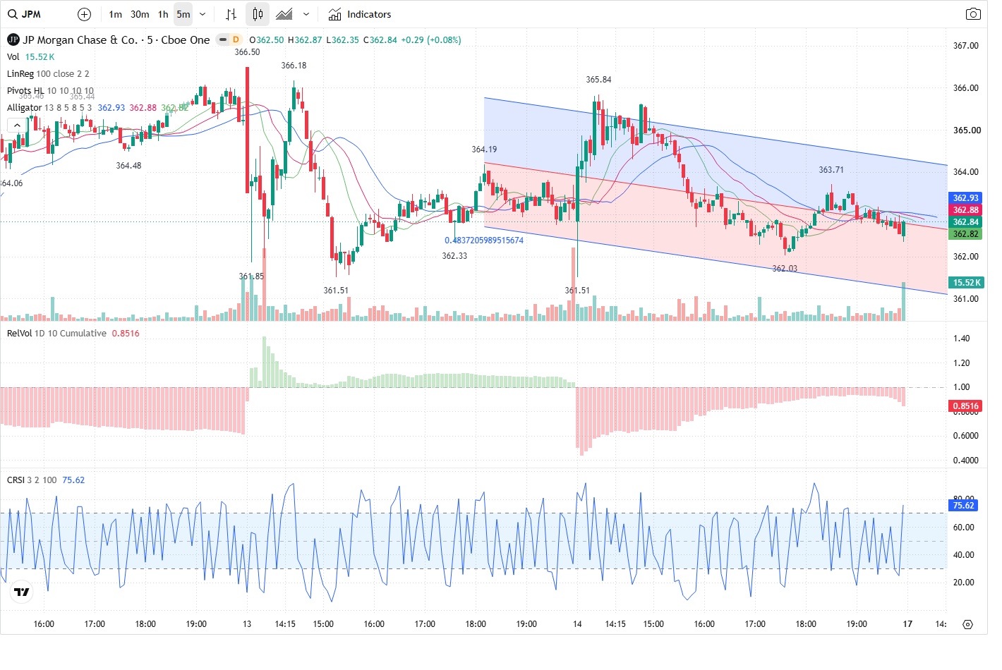Image resolution: width=1002 pixels, height=670 pixels.
Task: Open the Indicators dialog
Action: (360, 14)
